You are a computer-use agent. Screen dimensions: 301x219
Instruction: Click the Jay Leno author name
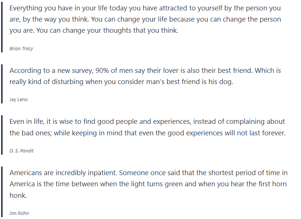[19, 100]
